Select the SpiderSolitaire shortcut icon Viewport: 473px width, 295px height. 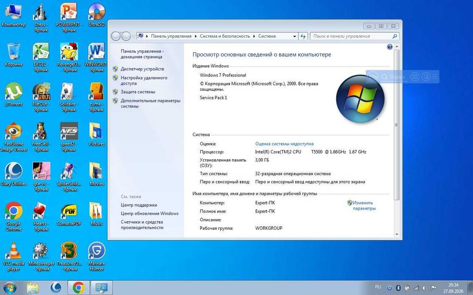pyautogui.click(x=69, y=171)
